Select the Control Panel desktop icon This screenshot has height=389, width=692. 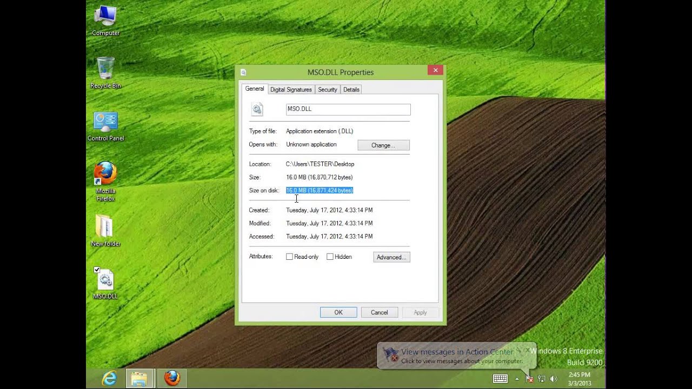[x=105, y=126]
